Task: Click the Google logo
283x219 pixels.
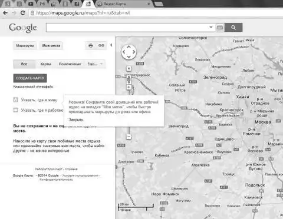Action: tap(23, 28)
